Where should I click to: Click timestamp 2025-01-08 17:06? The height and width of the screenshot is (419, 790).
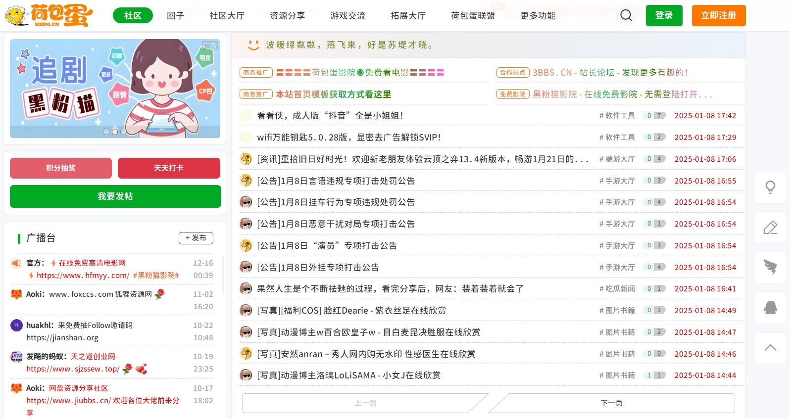pyautogui.click(x=705, y=159)
